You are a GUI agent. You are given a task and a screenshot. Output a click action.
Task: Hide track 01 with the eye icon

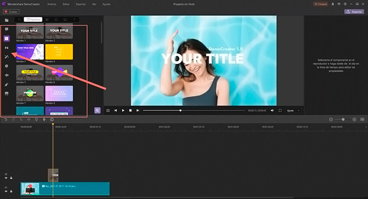(x=6, y=191)
